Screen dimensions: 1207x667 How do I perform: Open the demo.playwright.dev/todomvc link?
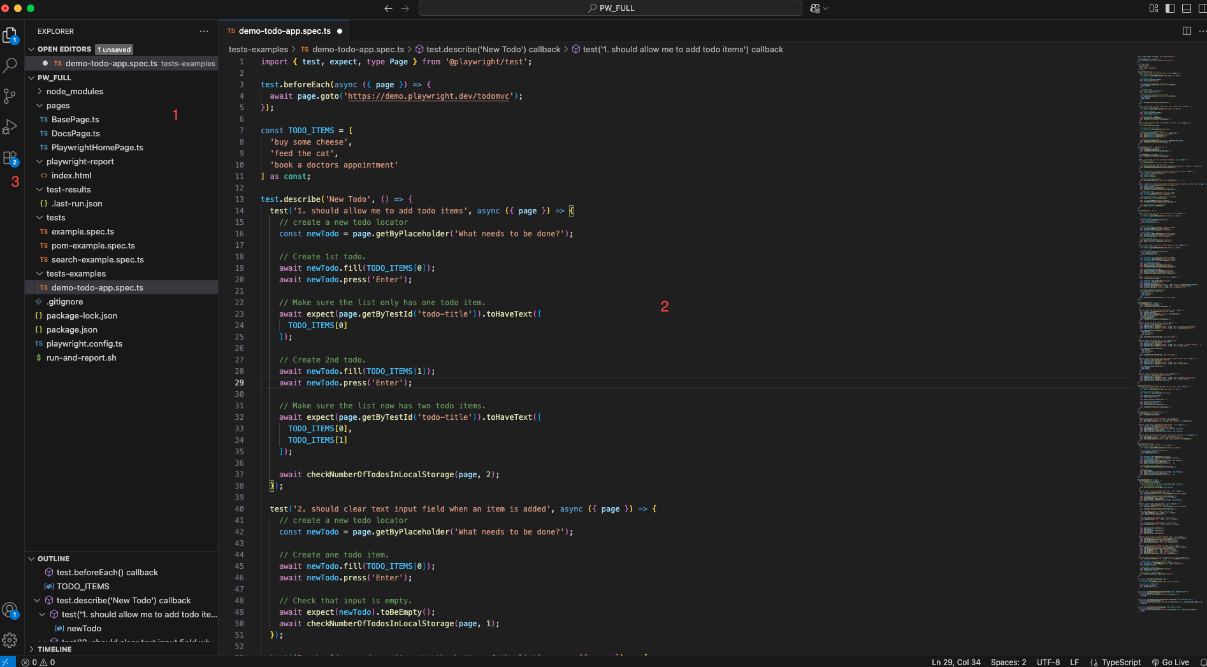tap(428, 96)
